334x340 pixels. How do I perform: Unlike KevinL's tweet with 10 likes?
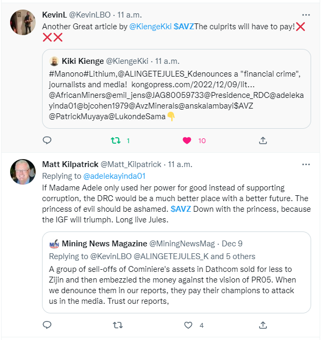(x=187, y=140)
